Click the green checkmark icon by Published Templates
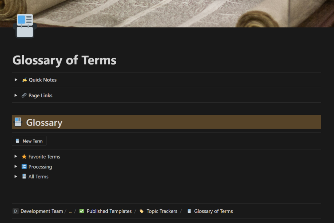334x223 pixels. pos(81,211)
